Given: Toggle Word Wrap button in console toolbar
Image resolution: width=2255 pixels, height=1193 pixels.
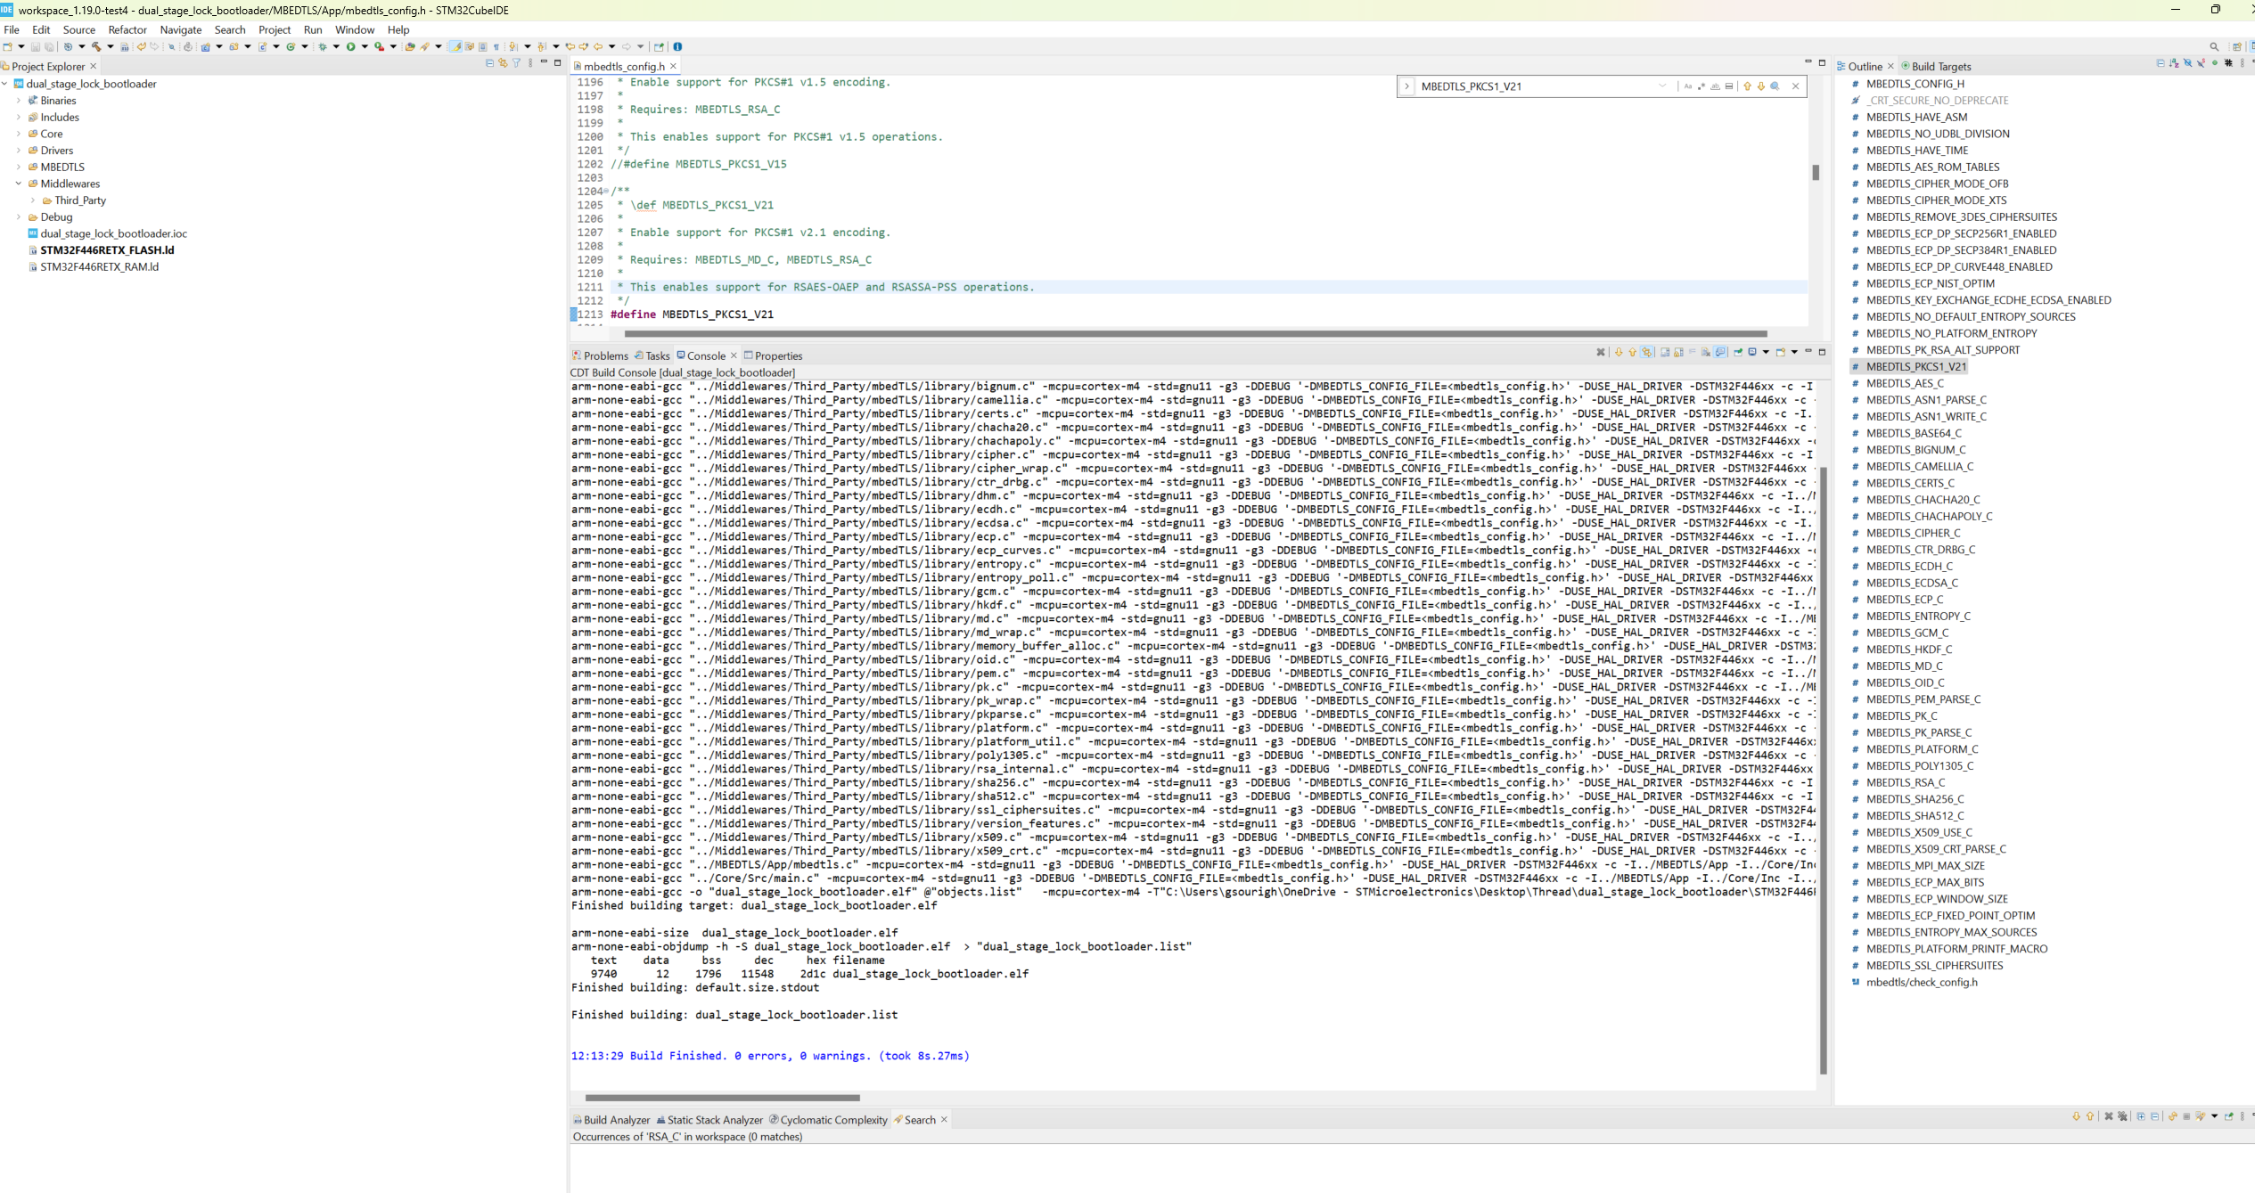Looking at the screenshot, I should [1692, 352].
